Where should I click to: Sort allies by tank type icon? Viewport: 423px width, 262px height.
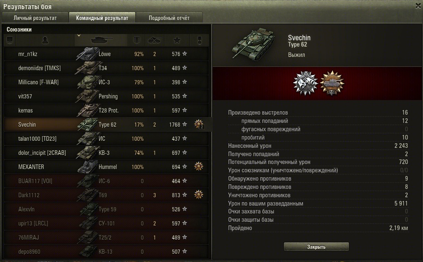tap(102, 40)
